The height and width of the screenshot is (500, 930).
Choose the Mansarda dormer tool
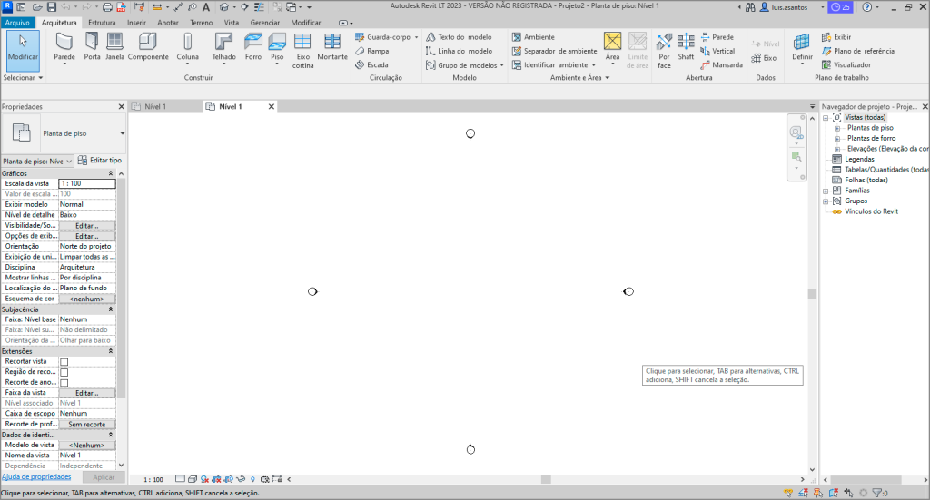(721, 65)
